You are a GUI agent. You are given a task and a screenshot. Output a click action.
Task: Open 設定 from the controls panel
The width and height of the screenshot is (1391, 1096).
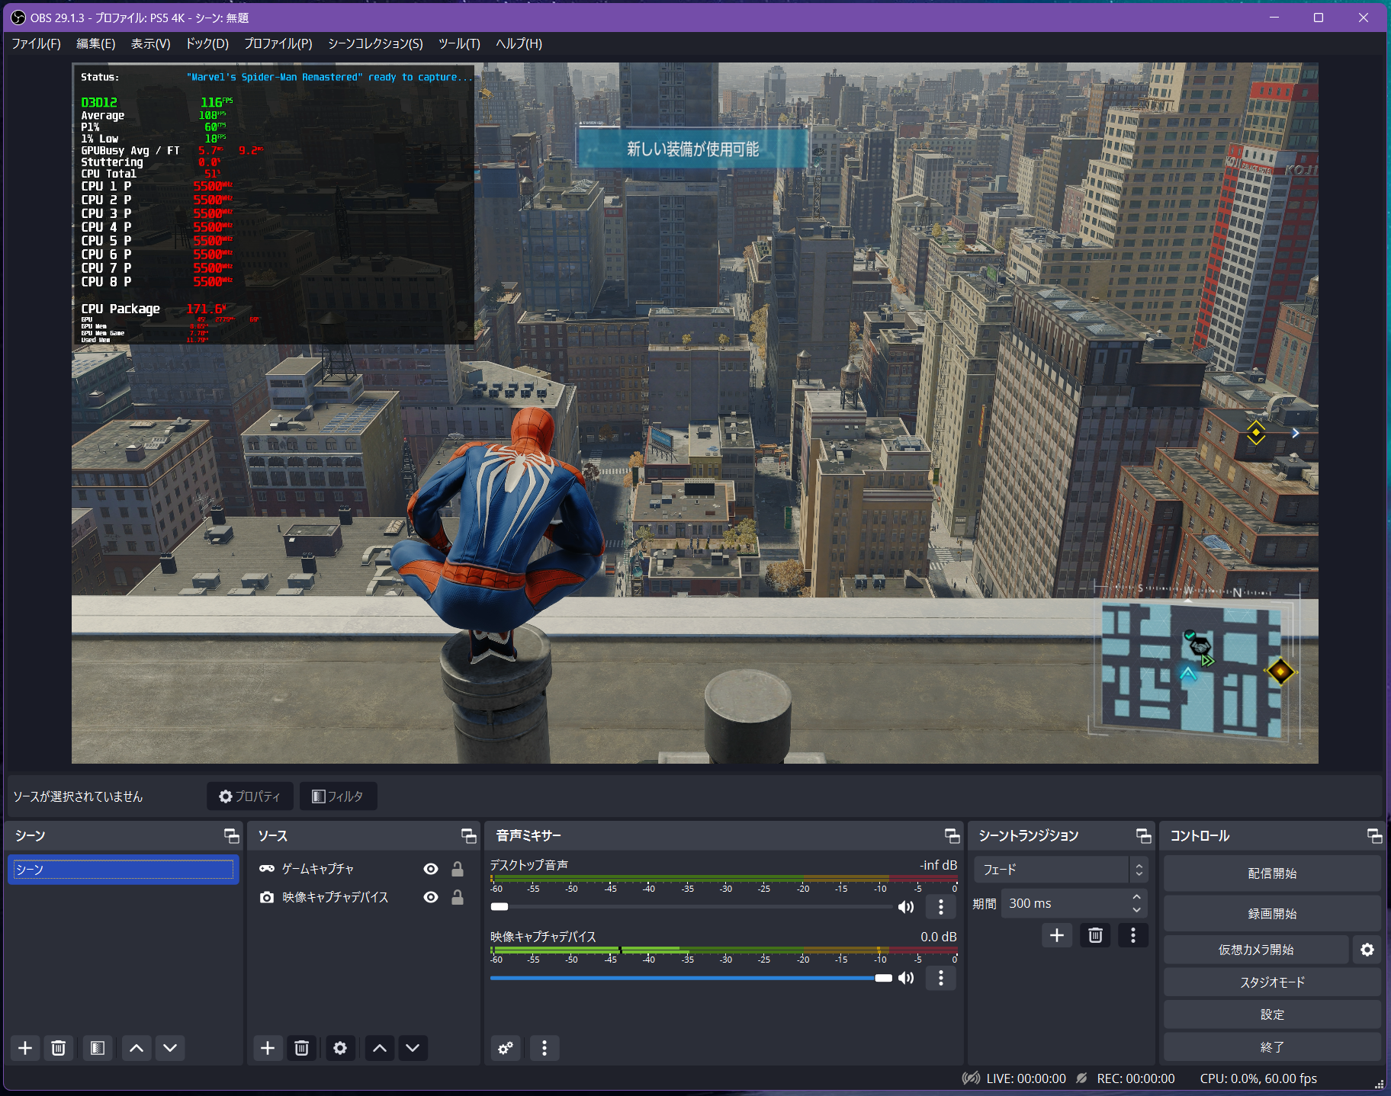coord(1271,1014)
